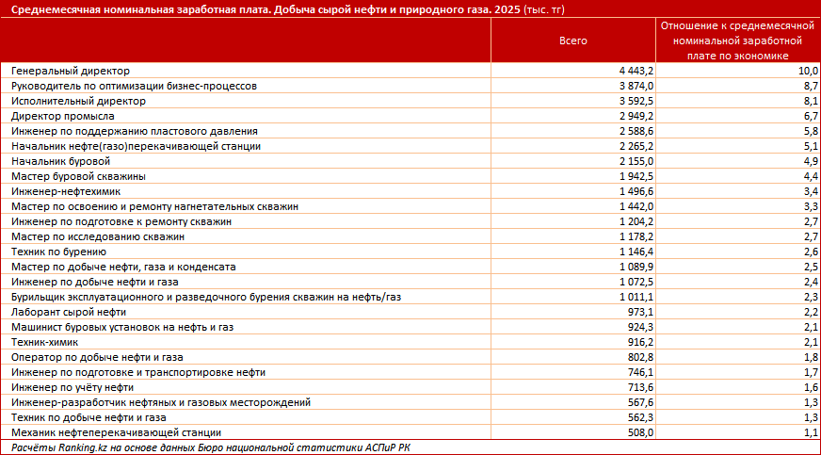Viewport: 821px width, 455px height.
Task: Click 'Мастер по освоению и ремонту нагнетательных скважин'
Action: click(155, 207)
